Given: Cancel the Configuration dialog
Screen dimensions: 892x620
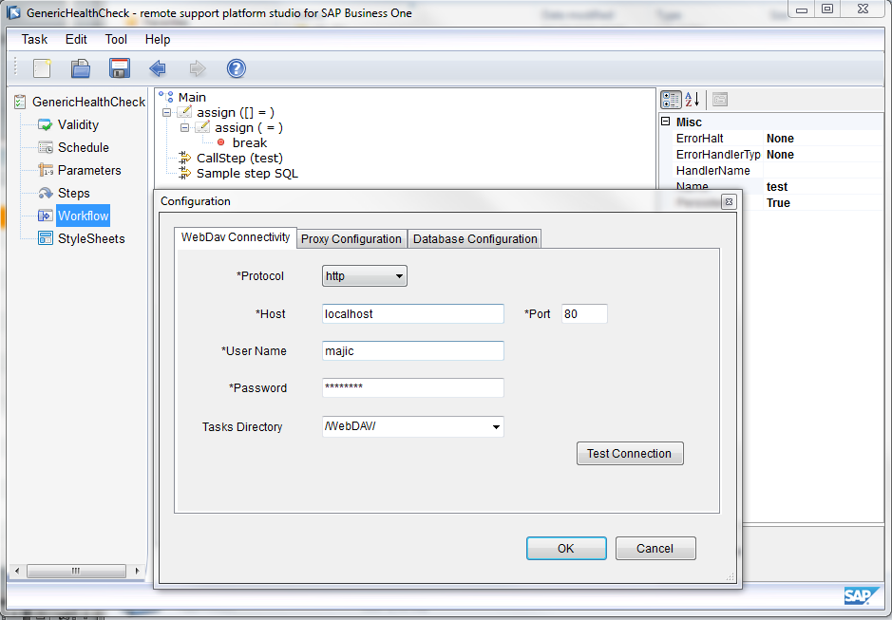Looking at the screenshot, I should (655, 549).
